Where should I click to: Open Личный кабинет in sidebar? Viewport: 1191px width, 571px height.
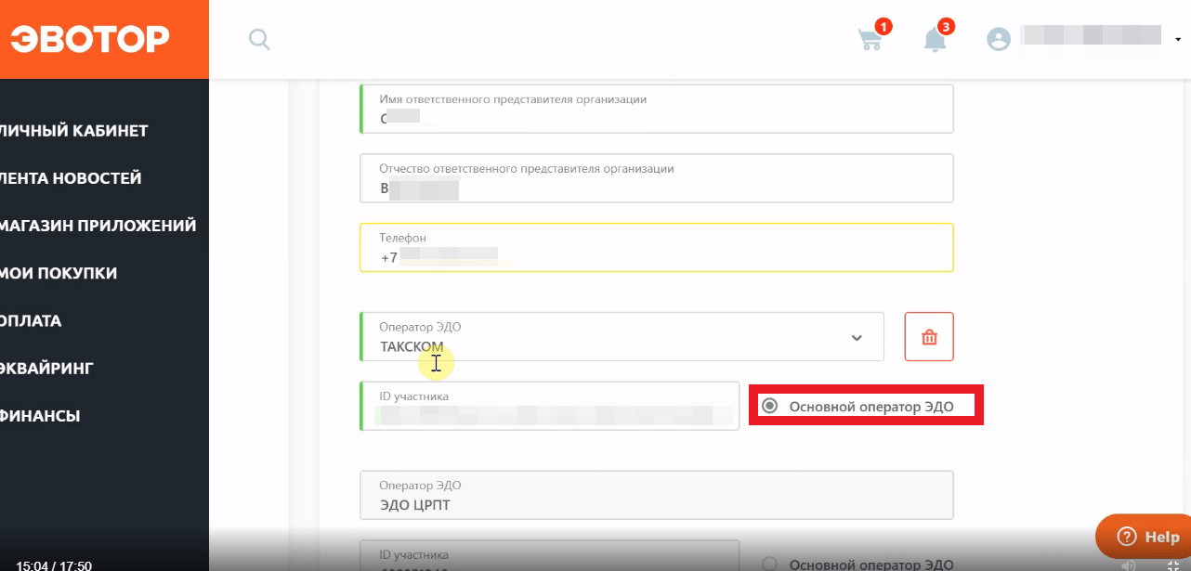point(73,131)
